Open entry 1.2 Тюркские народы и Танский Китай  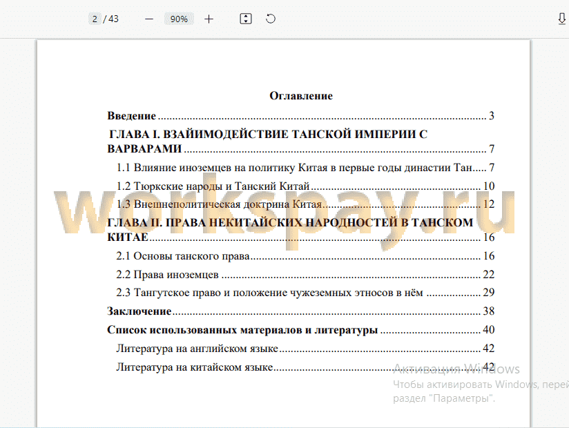[x=305, y=186]
